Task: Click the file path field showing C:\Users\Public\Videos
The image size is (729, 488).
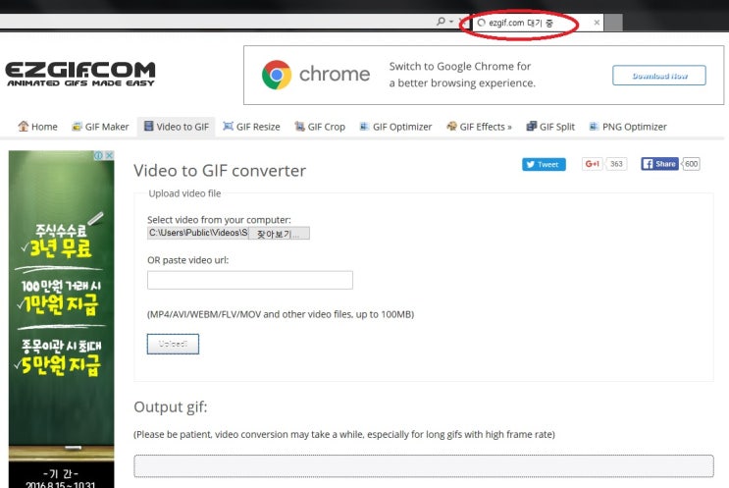Action: [198, 233]
